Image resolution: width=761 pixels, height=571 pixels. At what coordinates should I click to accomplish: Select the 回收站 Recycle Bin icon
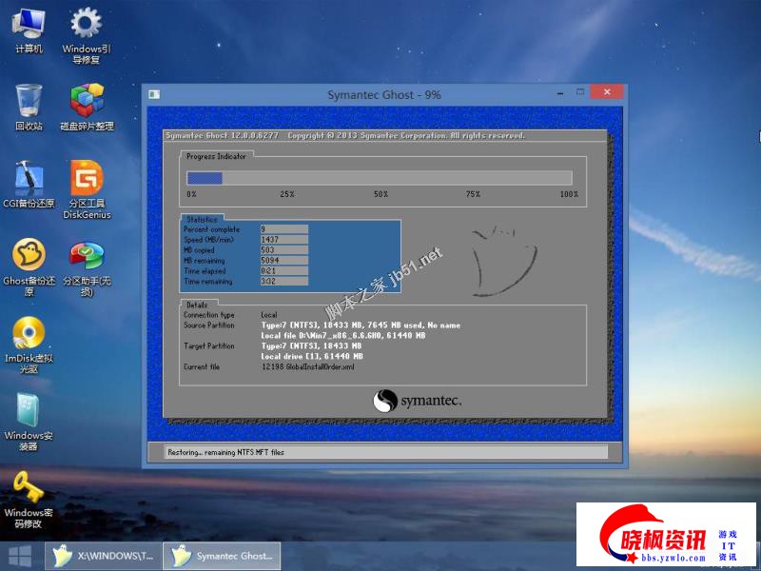[x=29, y=105]
